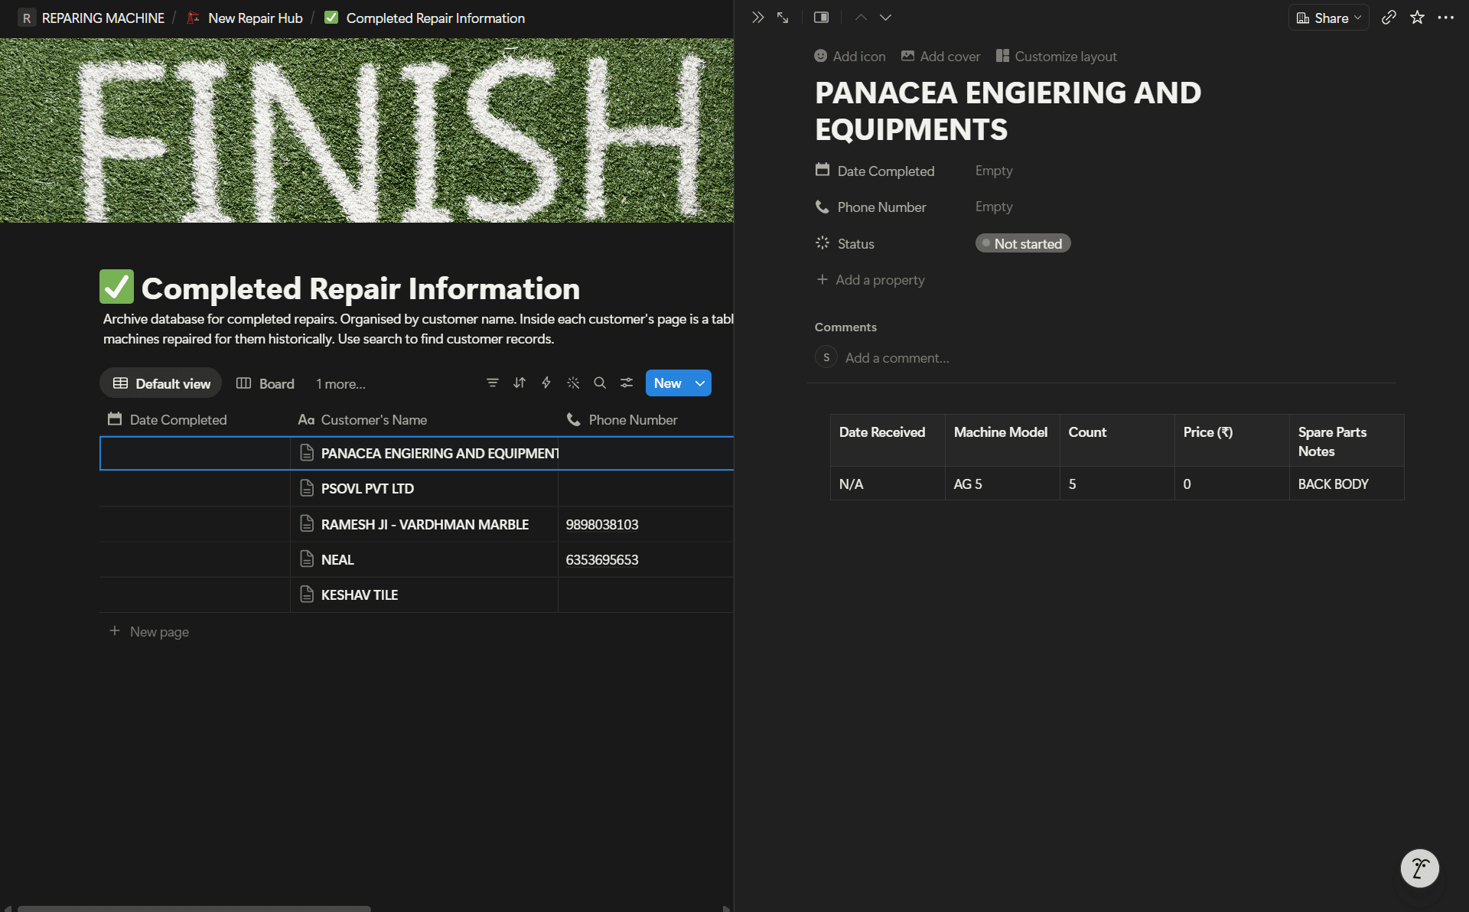Open Completed Repair Information breadcrumb
1469x912 pixels.
[425, 18]
